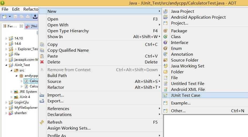Viewport: 248px width, 137px height.
Task: Click the Source Folder icon
Action: click(165, 60)
